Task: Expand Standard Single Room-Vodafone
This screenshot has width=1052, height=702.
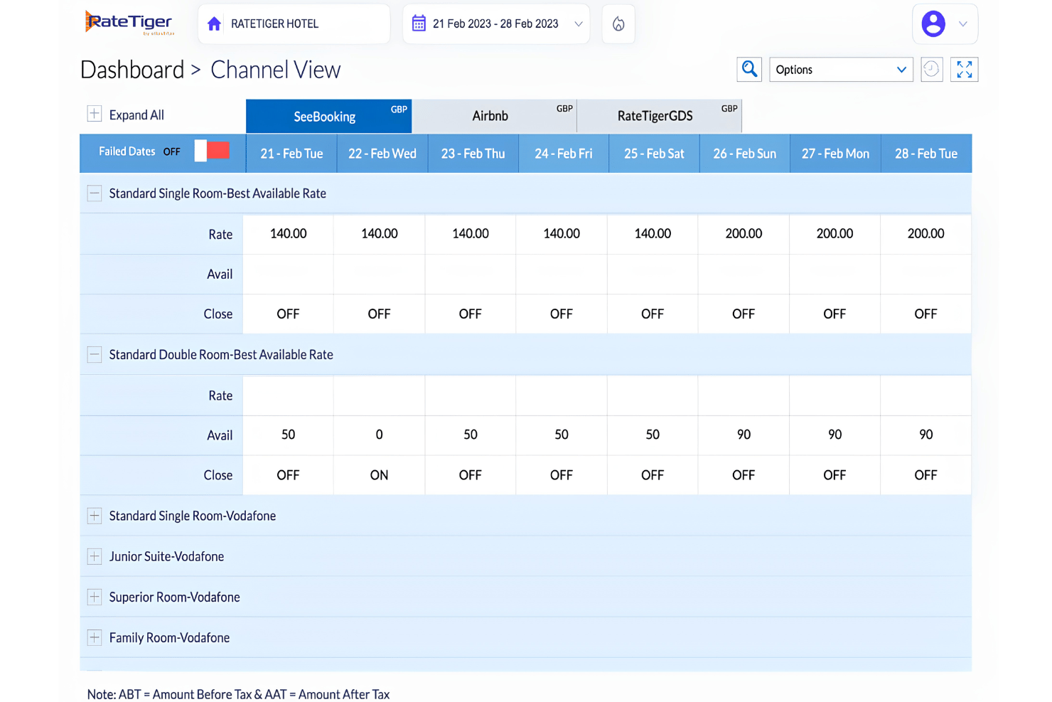Action: click(x=94, y=516)
